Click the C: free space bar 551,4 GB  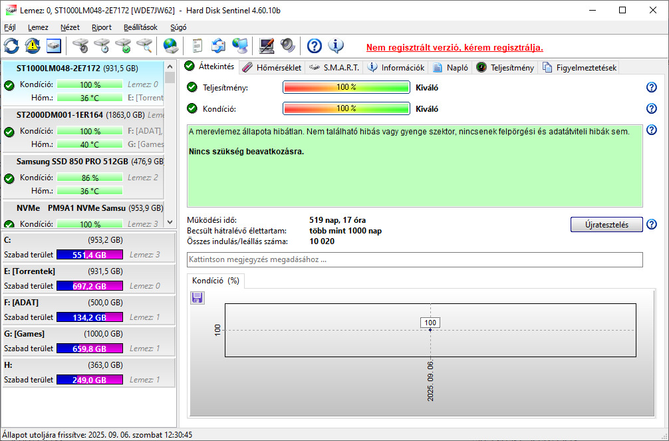[90, 255]
